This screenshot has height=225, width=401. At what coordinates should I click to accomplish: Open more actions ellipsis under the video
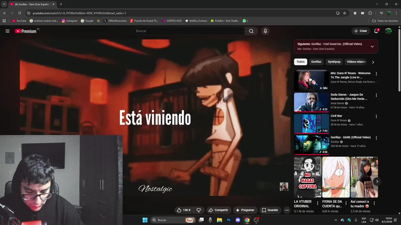(x=287, y=210)
